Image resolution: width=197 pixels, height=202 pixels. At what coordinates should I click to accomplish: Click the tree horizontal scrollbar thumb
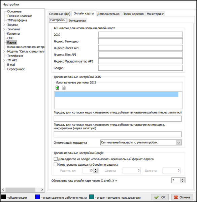[x=20, y=190]
